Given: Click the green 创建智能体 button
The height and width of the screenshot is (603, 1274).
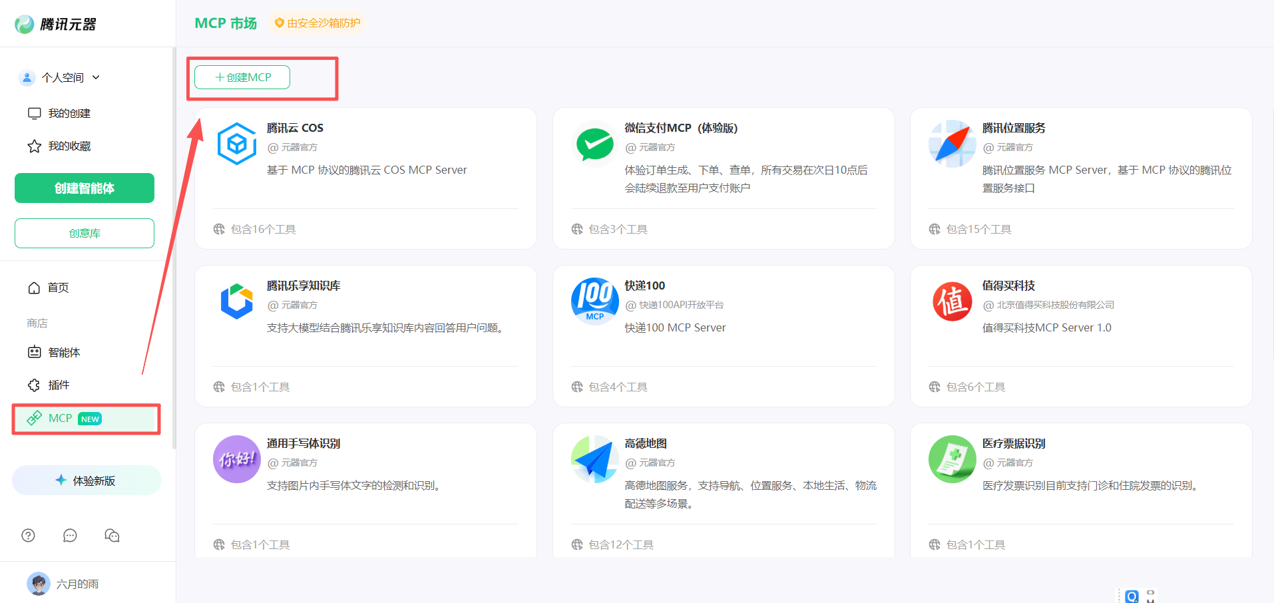Looking at the screenshot, I should click(x=85, y=188).
